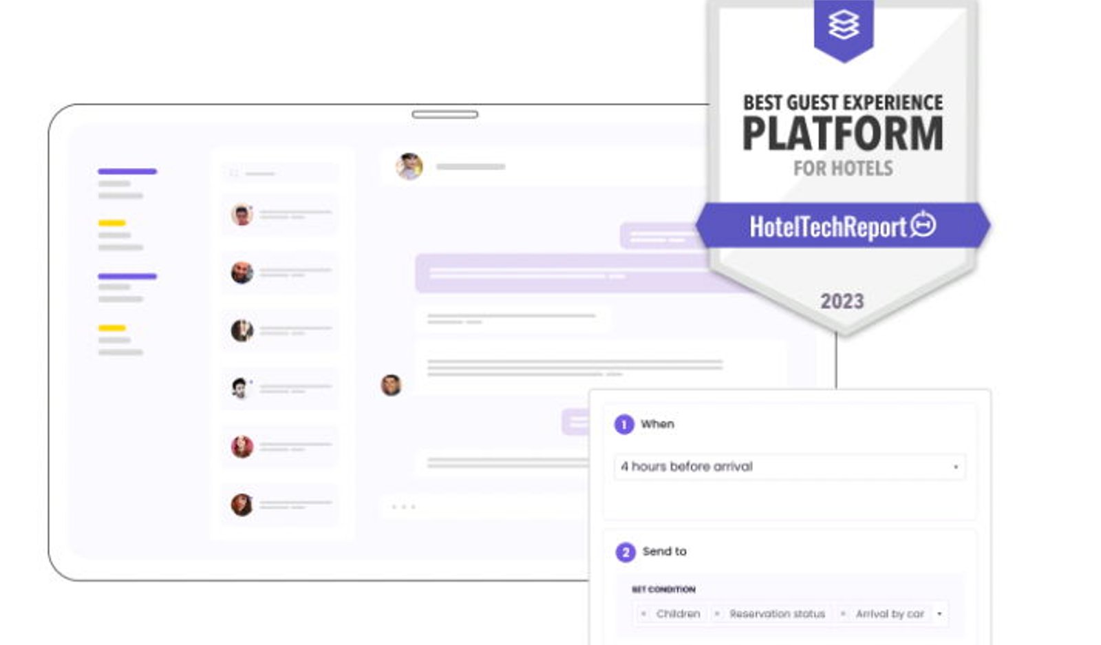Click the step 2 number circle
The image size is (1101, 645).
626,552
